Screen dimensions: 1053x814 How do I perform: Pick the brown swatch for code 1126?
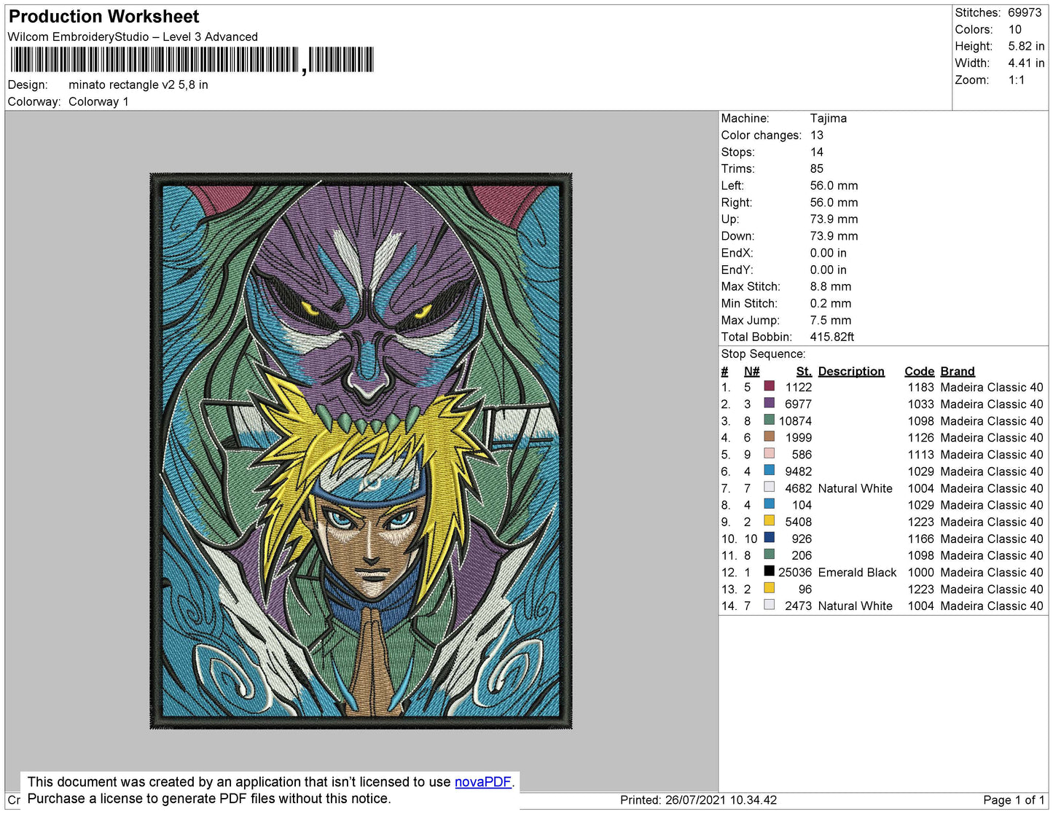click(769, 437)
